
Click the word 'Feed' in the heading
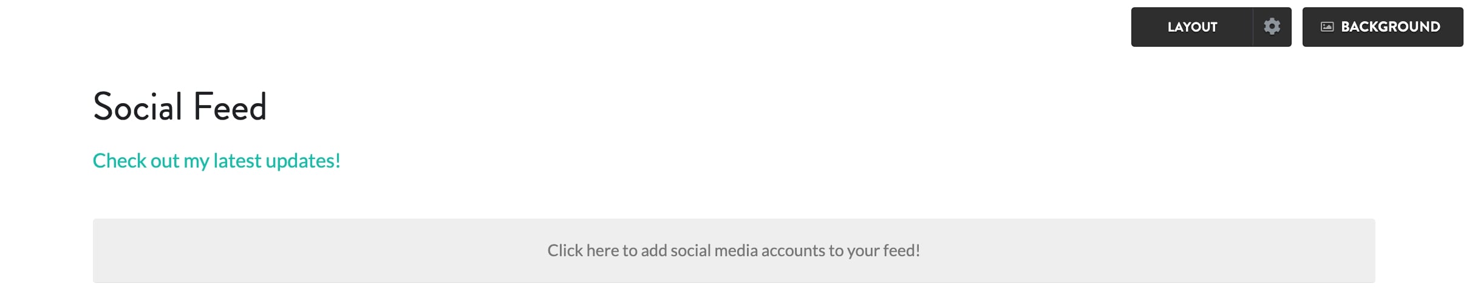[230, 107]
